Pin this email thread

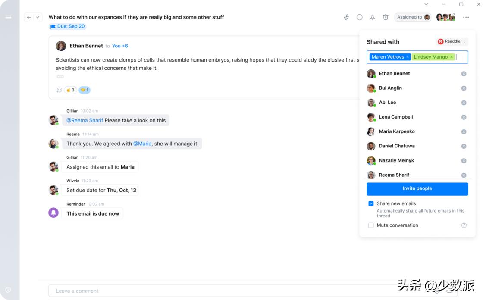pyautogui.click(x=373, y=17)
